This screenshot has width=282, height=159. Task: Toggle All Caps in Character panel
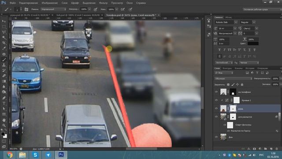(229, 50)
